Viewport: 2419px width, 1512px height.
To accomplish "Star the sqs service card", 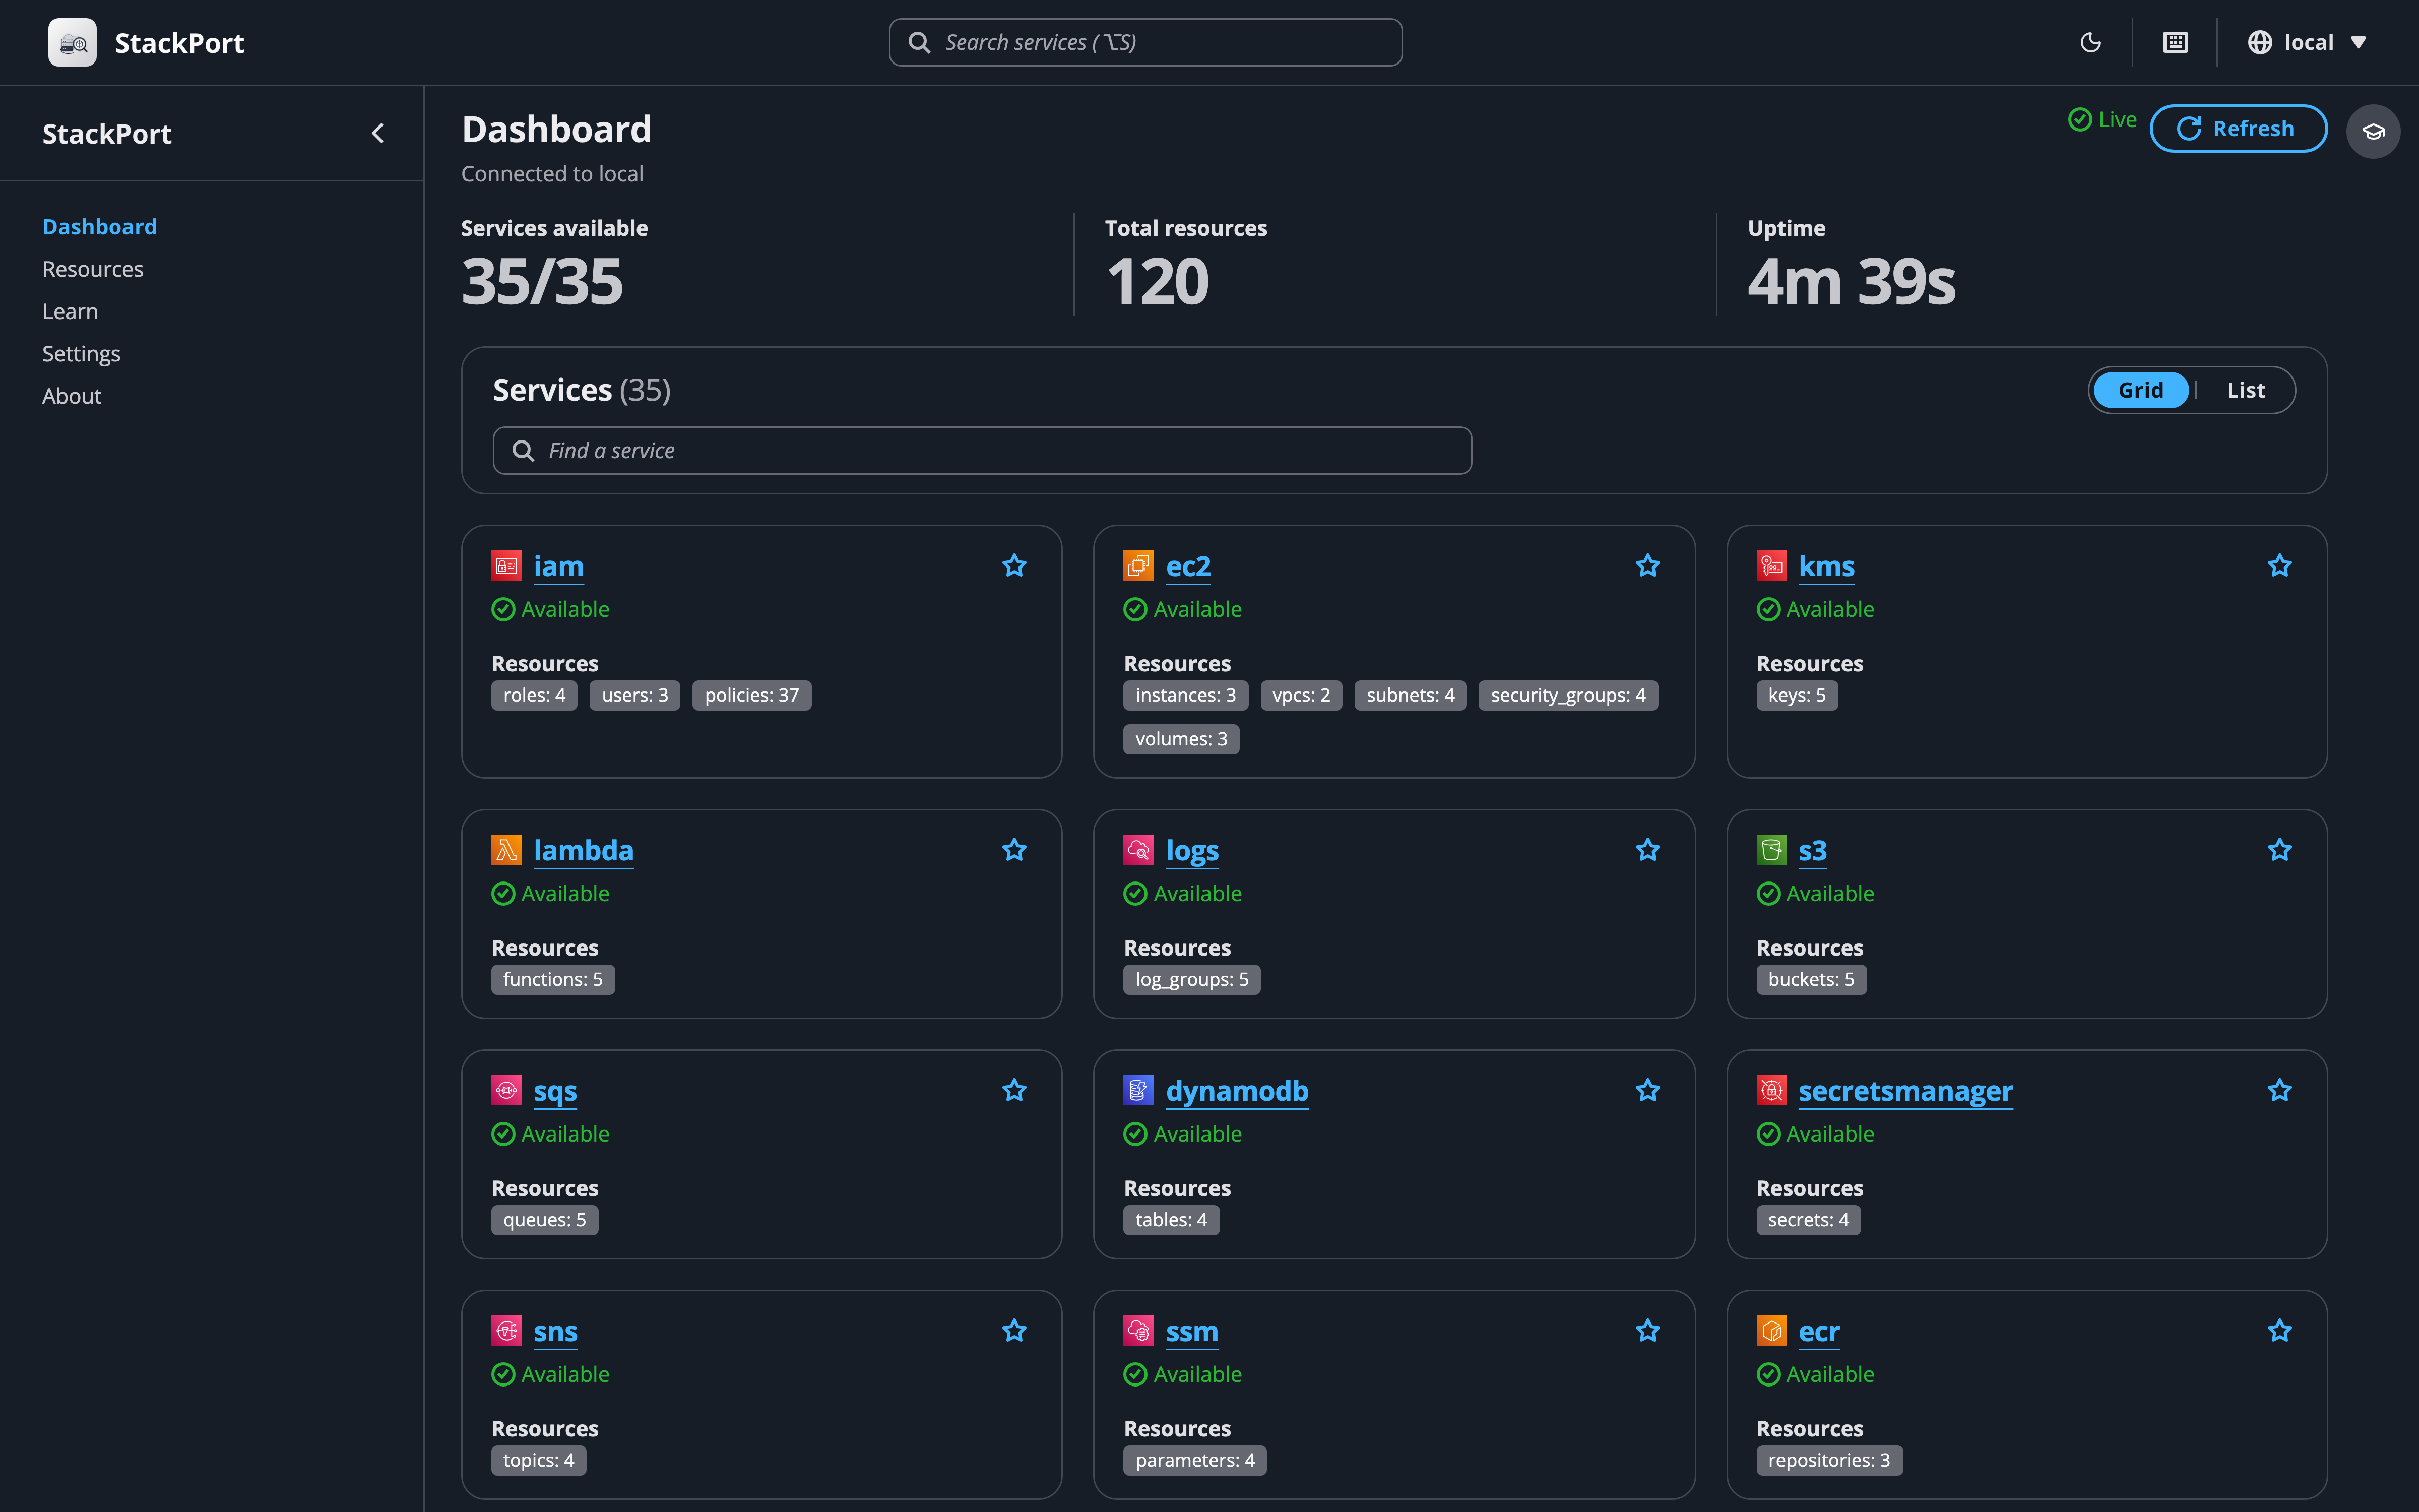I will 1014,1090.
